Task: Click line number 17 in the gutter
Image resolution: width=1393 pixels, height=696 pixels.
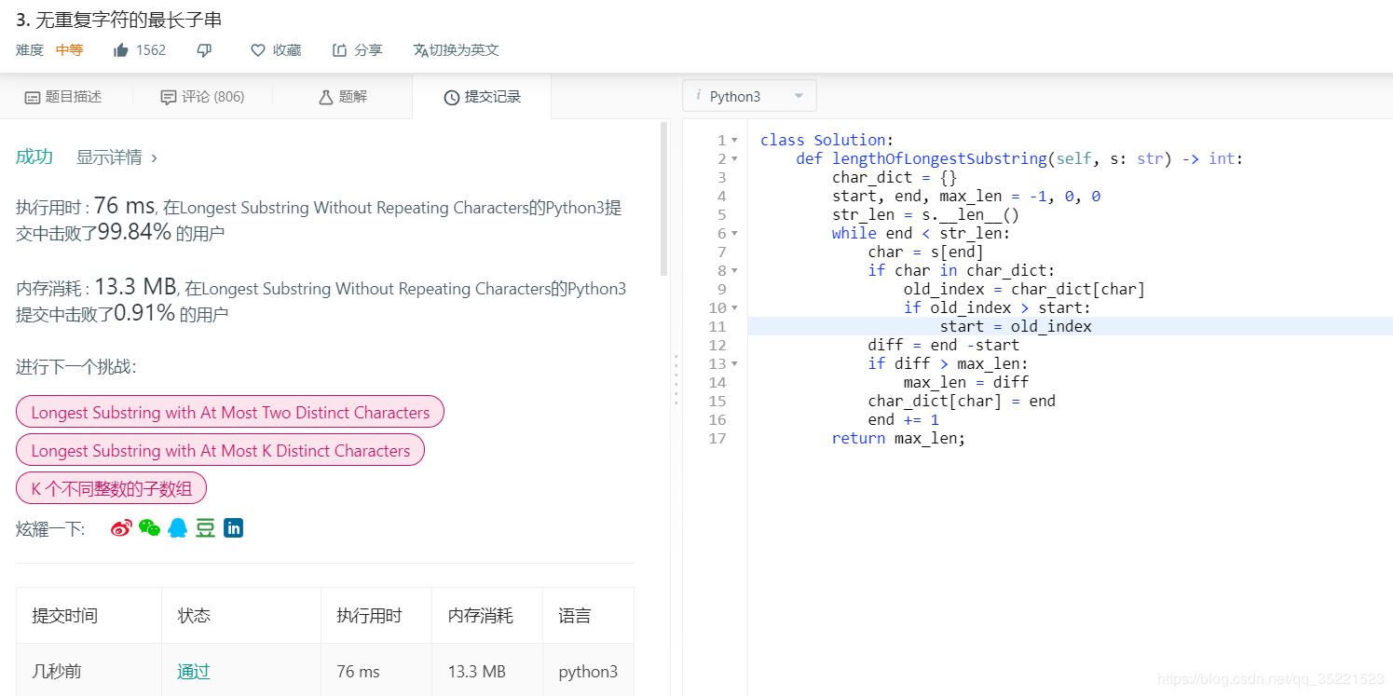Action: click(717, 438)
